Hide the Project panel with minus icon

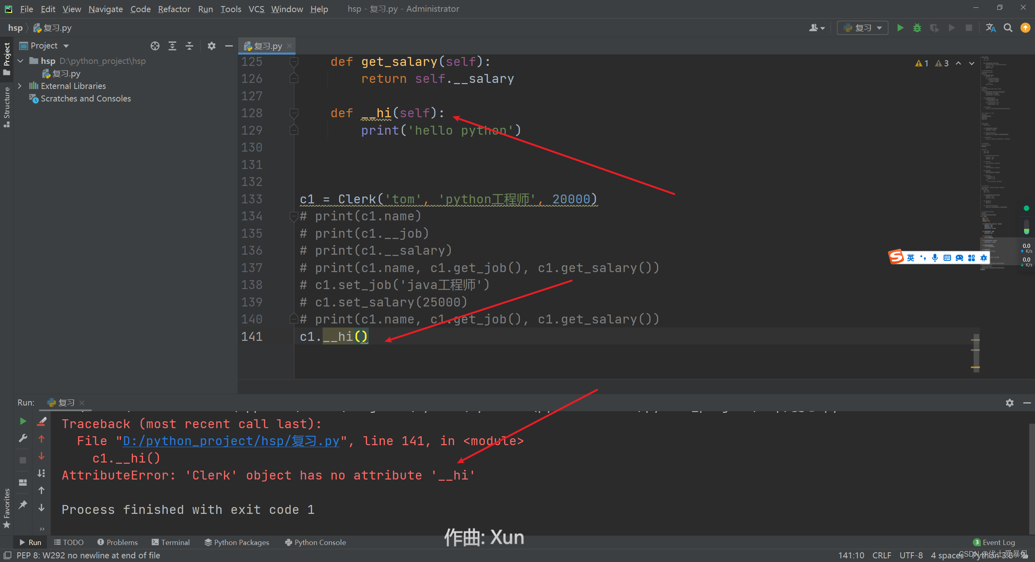(x=229, y=46)
